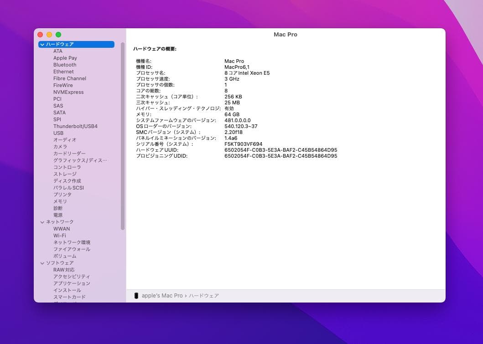Click the Mac Pro icon in the bottom breadcrumb bar
Viewport: 483px width, 344px height.
(137, 295)
